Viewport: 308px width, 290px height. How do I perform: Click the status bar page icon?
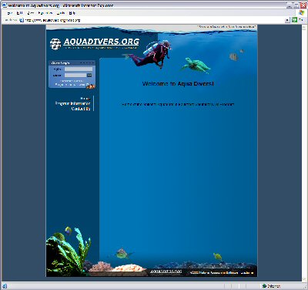(x=5, y=286)
